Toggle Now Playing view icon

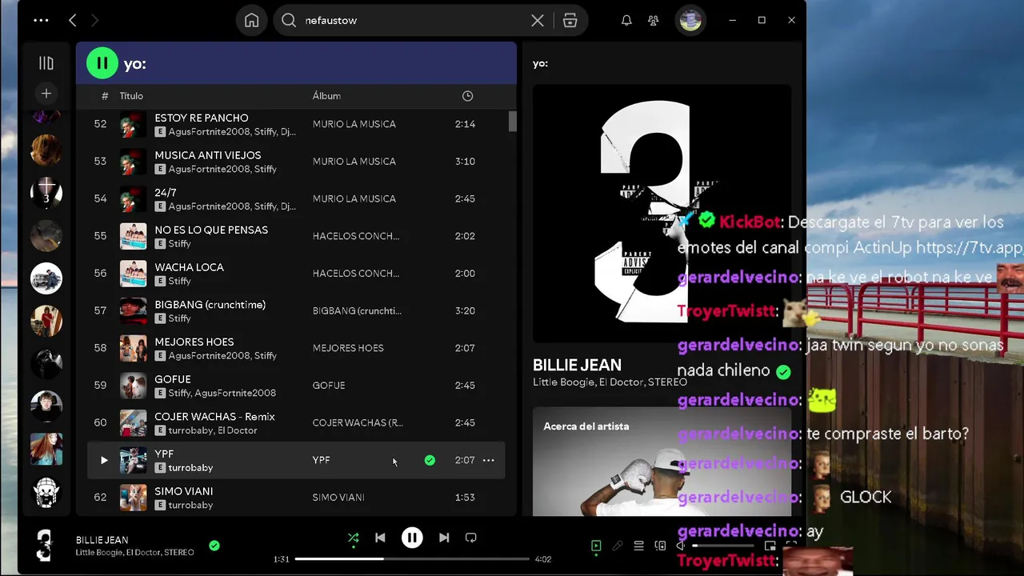596,546
